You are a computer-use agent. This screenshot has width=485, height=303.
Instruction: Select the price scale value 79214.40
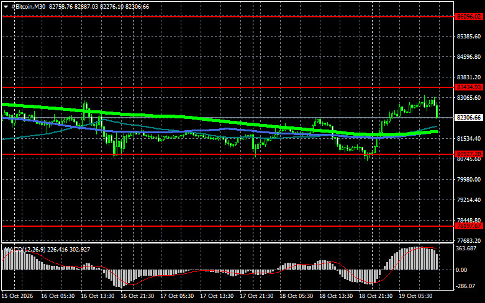pos(469,200)
